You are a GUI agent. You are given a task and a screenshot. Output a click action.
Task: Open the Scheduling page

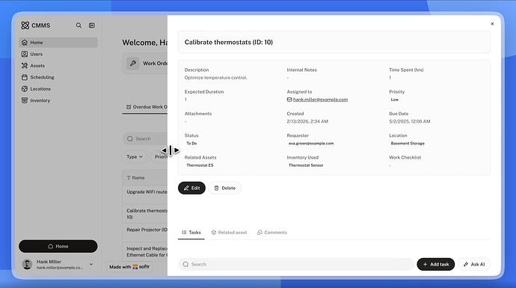click(x=58, y=77)
